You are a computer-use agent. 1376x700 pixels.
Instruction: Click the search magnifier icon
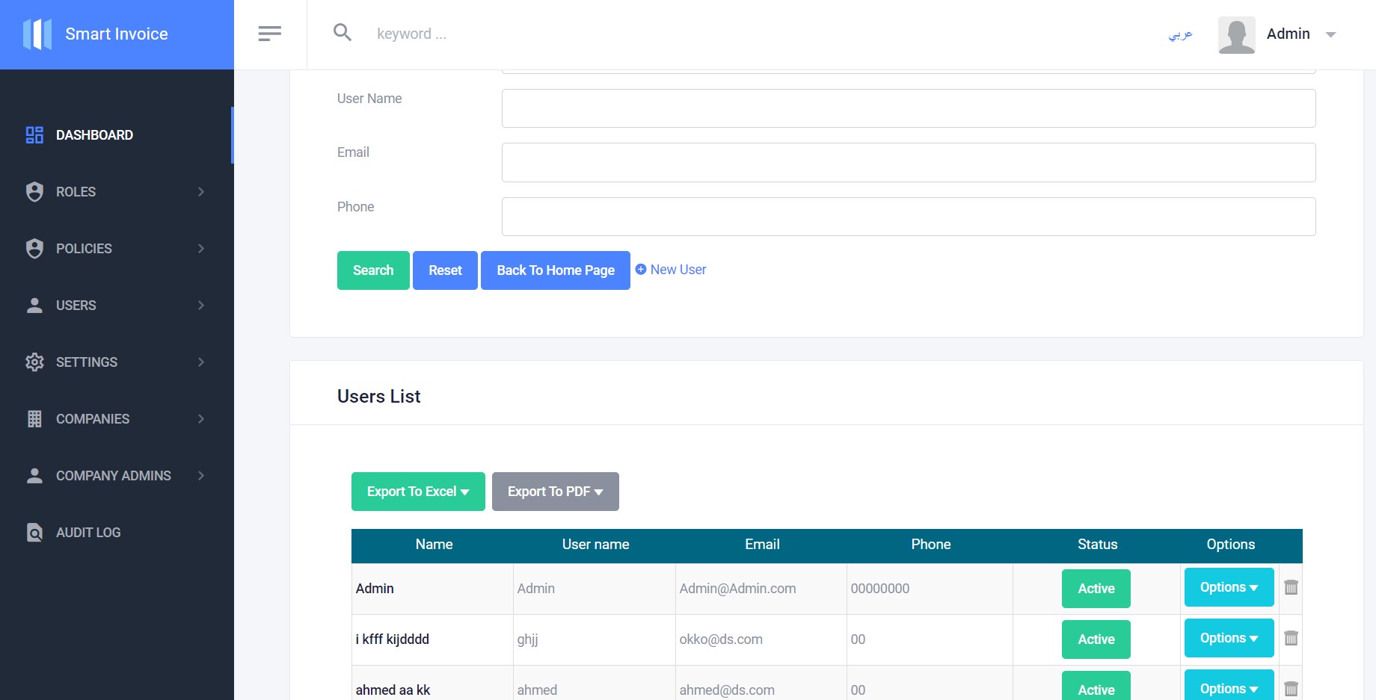(343, 32)
